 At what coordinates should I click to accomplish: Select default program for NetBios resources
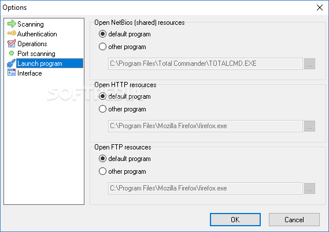click(124, 34)
